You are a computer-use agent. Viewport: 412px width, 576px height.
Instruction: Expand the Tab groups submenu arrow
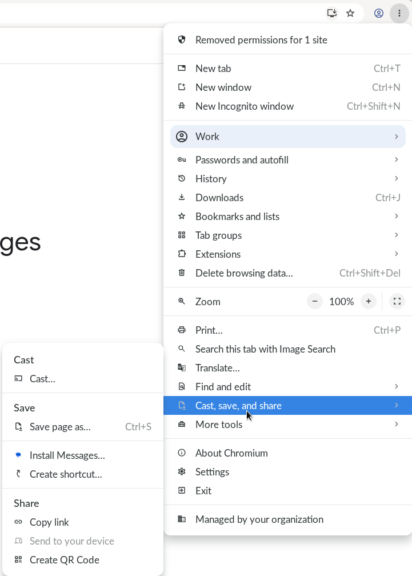396,235
